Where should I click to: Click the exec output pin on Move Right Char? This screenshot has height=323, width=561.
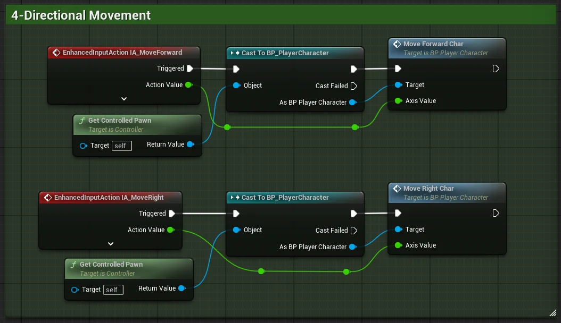click(496, 214)
